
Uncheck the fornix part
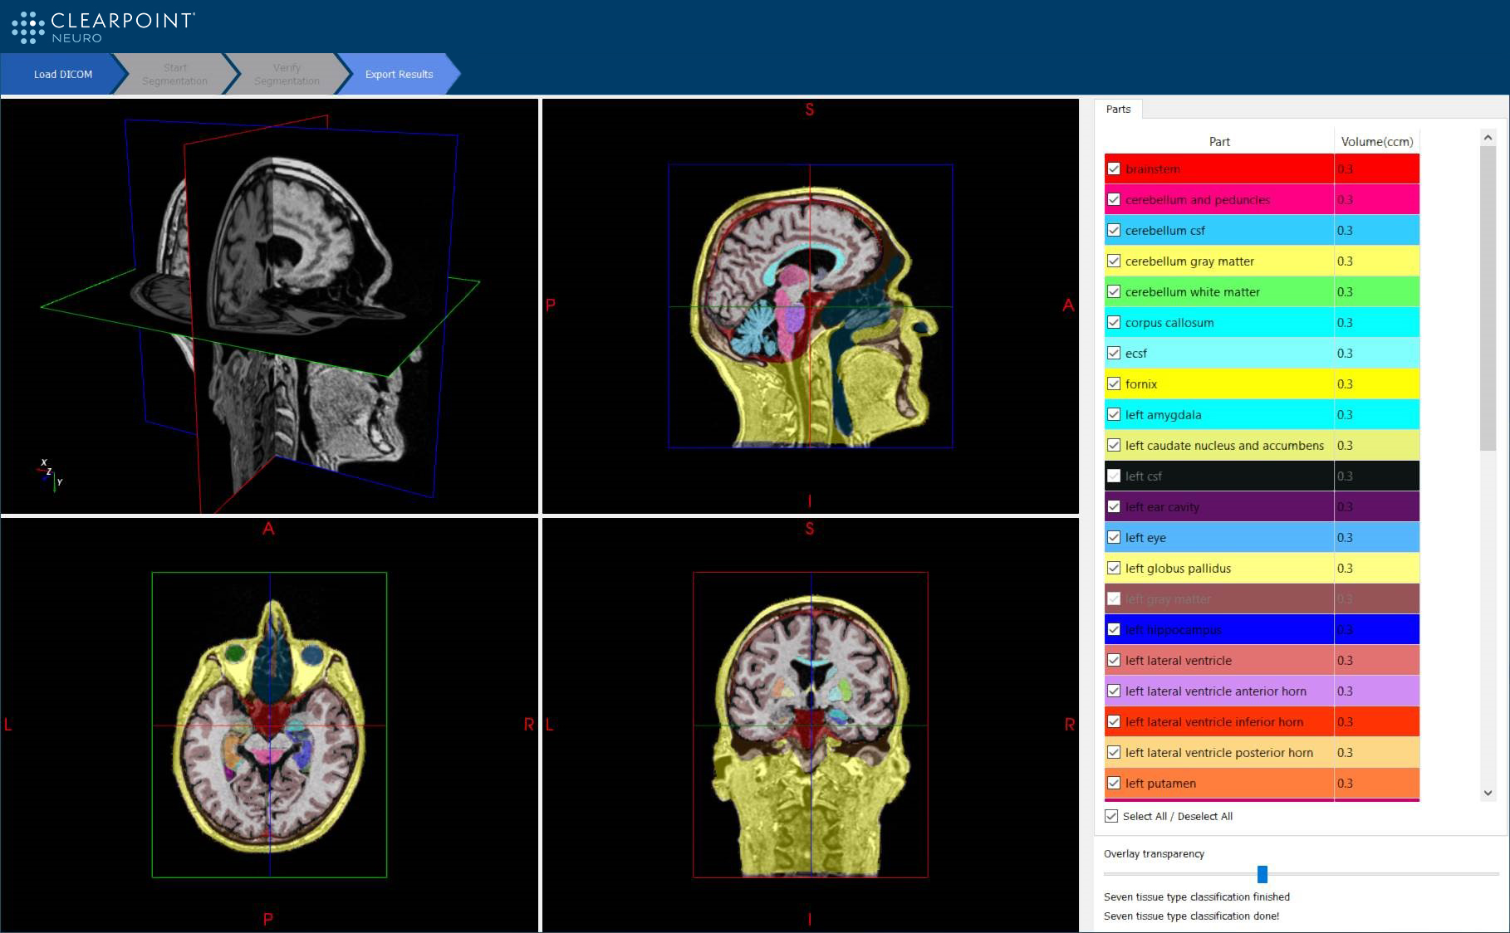tap(1112, 383)
